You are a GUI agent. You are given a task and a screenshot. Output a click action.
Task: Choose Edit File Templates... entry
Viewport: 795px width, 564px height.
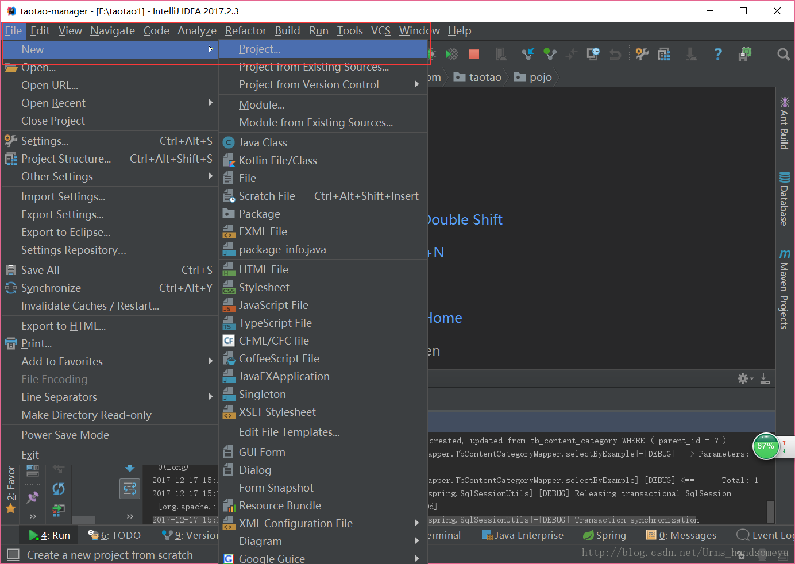click(x=323, y=432)
